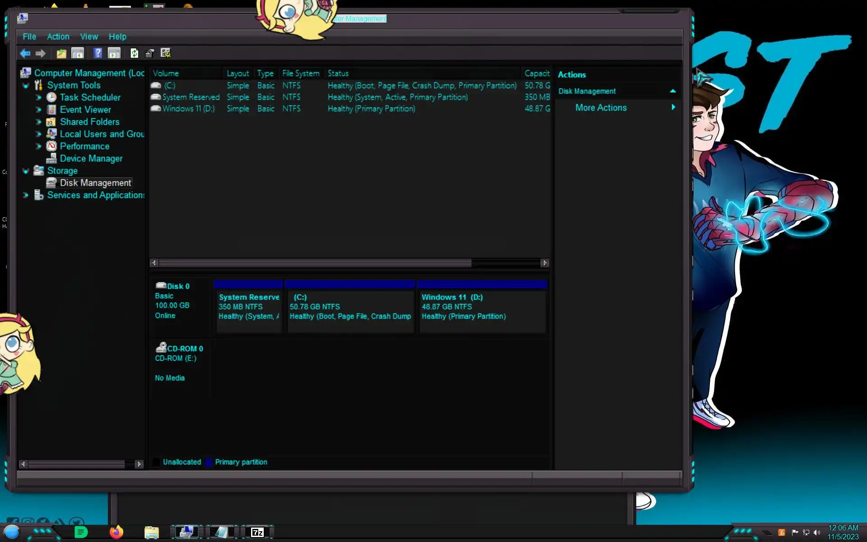Click the Back arrow toolbar icon
Viewport: 867px width, 542px height.
point(25,53)
